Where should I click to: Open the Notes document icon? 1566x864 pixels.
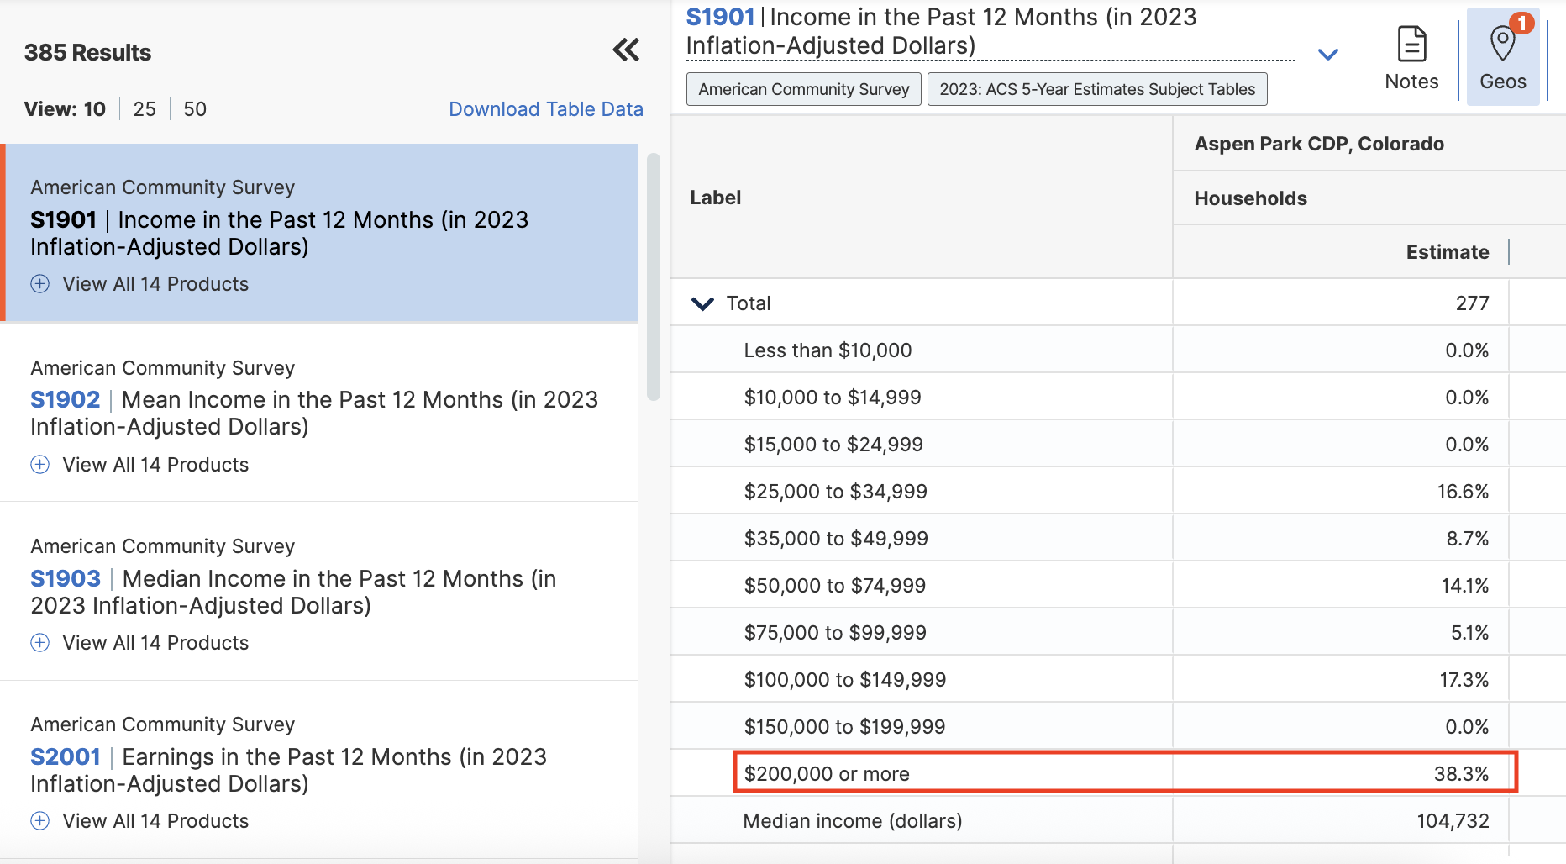tap(1411, 45)
